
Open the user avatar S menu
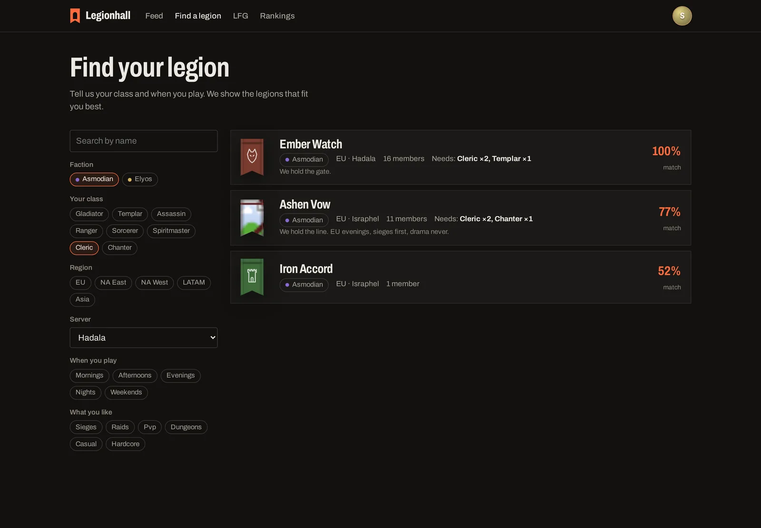(x=682, y=16)
